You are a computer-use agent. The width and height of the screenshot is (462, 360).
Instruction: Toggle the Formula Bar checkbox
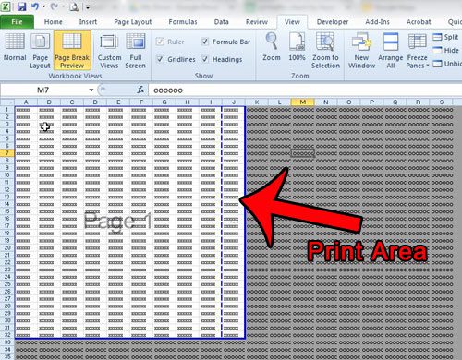click(204, 42)
